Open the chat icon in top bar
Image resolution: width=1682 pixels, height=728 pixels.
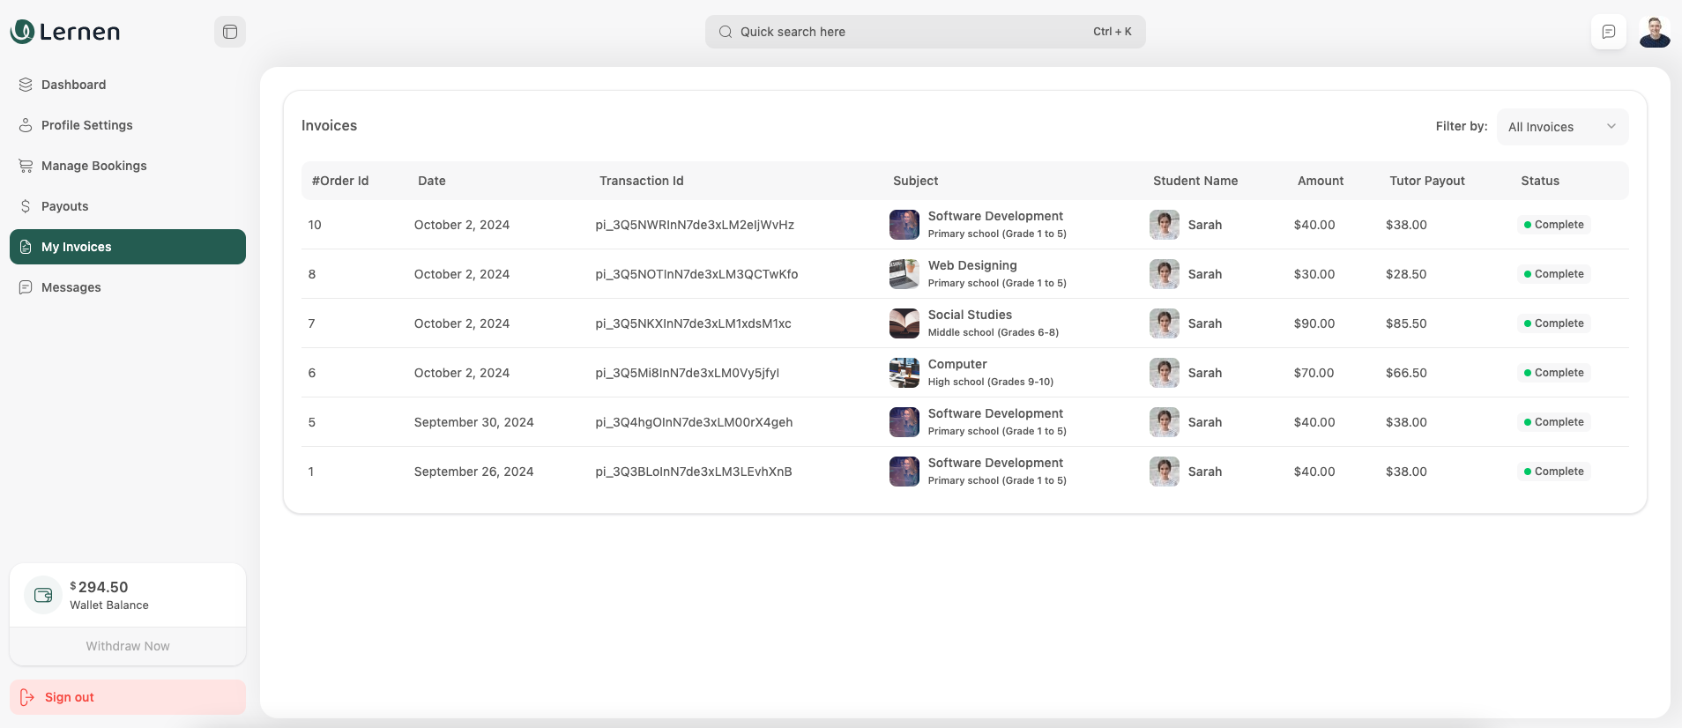click(x=1608, y=32)
